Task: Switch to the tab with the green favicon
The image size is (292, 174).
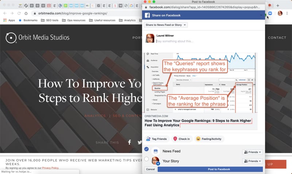Action: 66,5
